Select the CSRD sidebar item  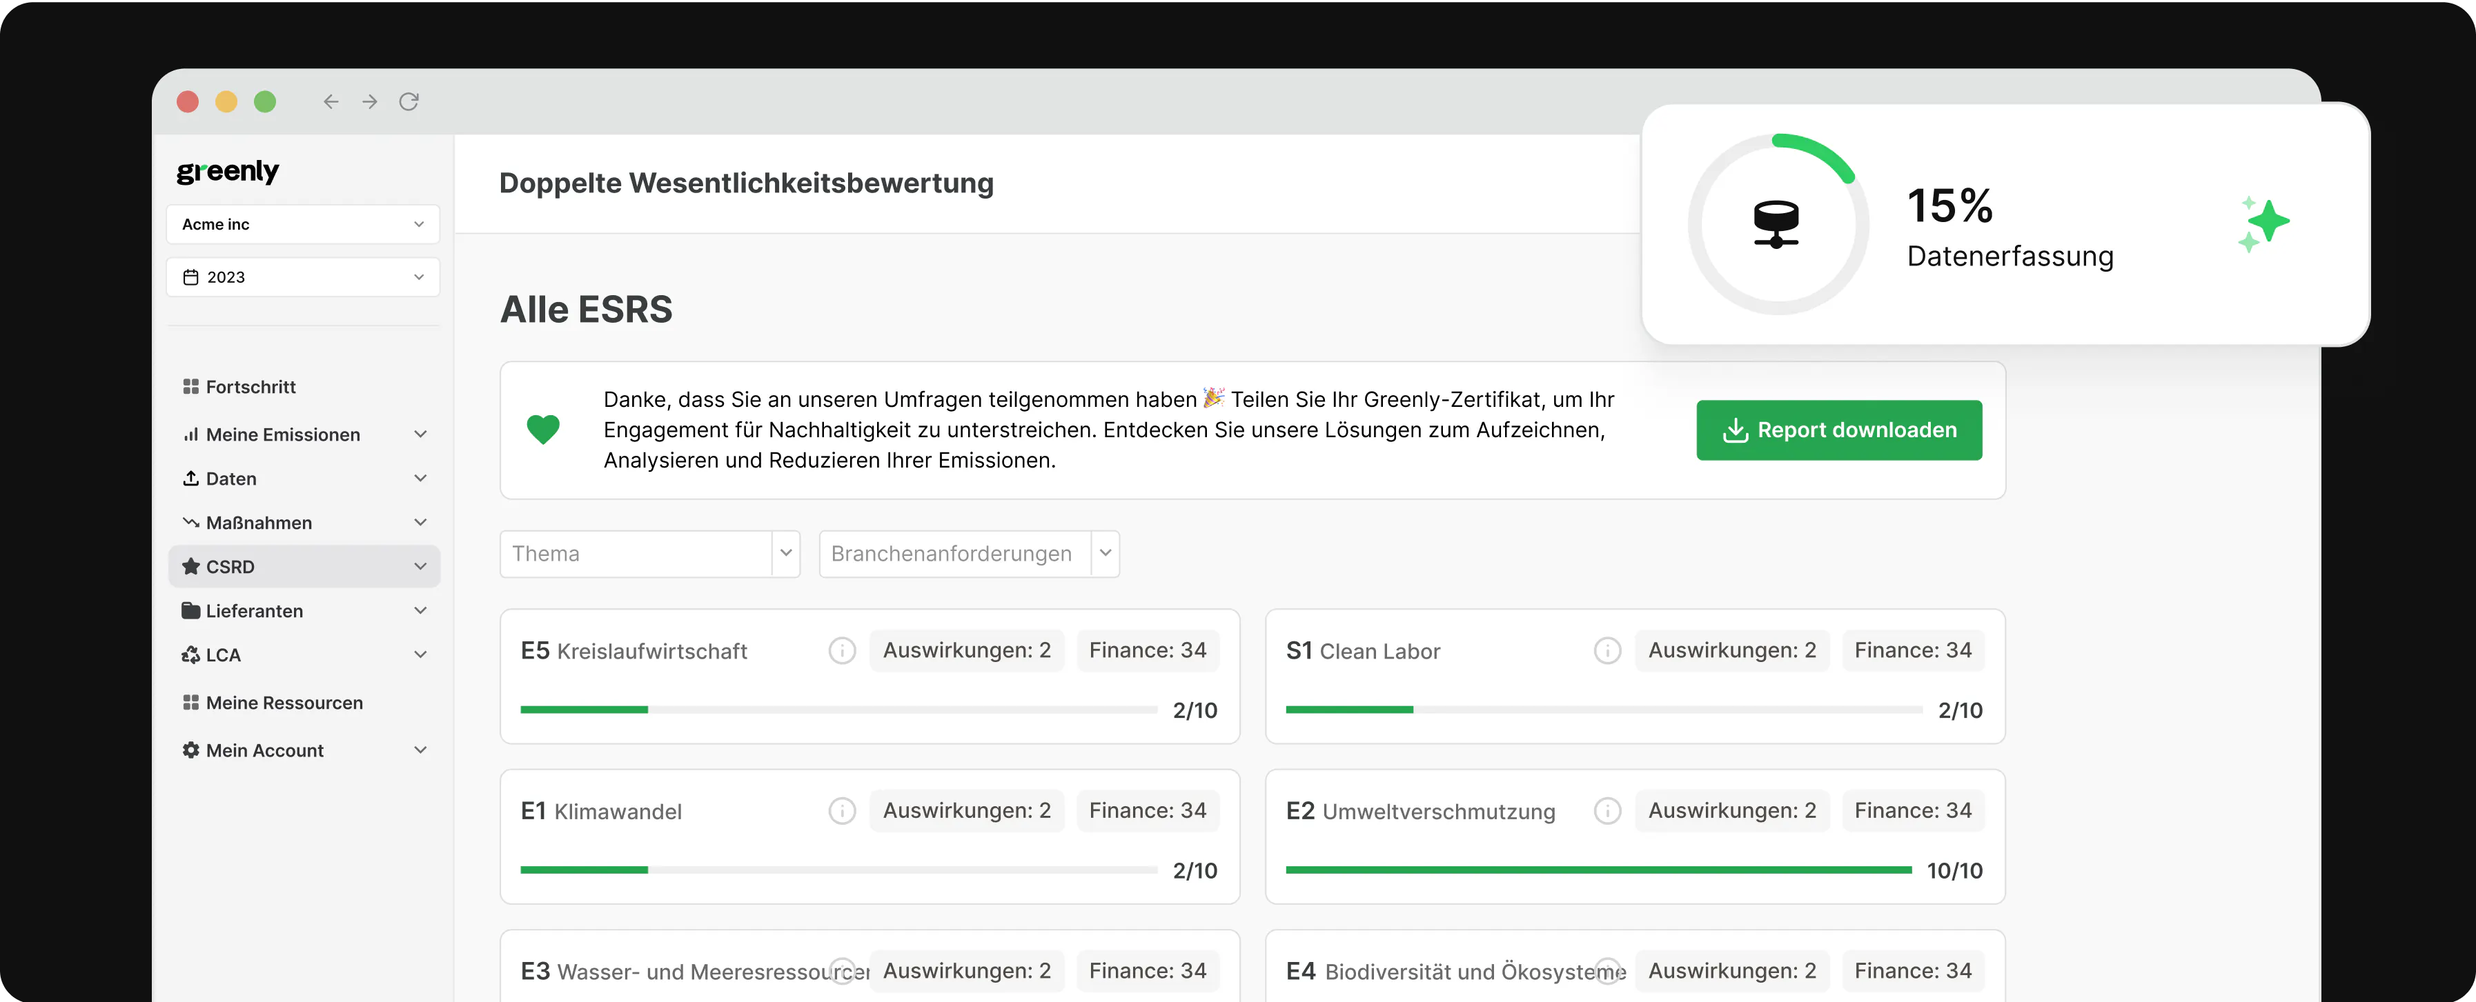304,567
